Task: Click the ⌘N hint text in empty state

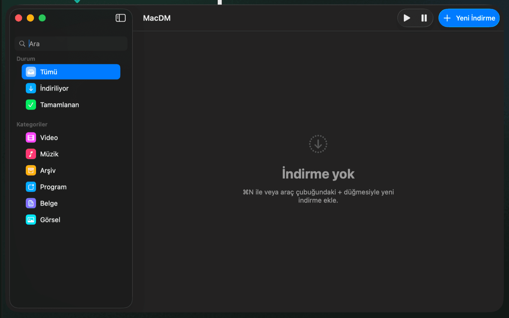Action: pyautogui.click(x=318, y=196)
